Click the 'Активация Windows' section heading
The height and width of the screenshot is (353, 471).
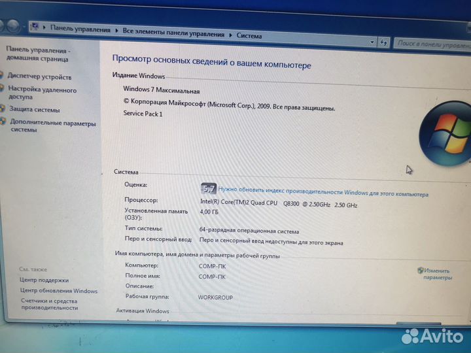point(143,311)
